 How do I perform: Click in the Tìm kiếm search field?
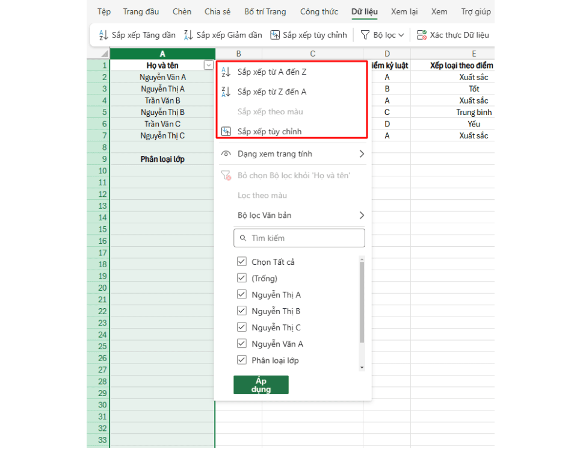click(x=299, y=238)
